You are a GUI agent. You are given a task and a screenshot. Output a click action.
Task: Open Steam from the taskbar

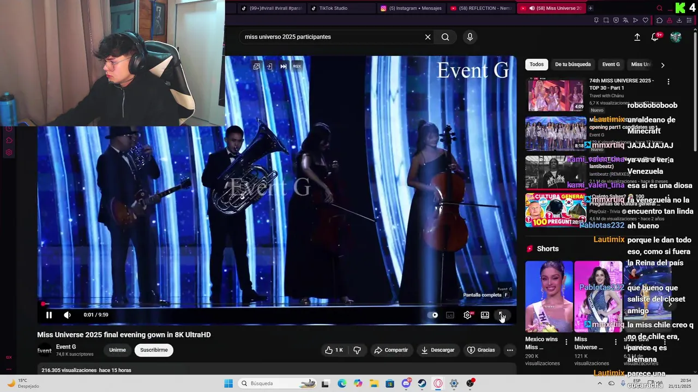[422, 383]
